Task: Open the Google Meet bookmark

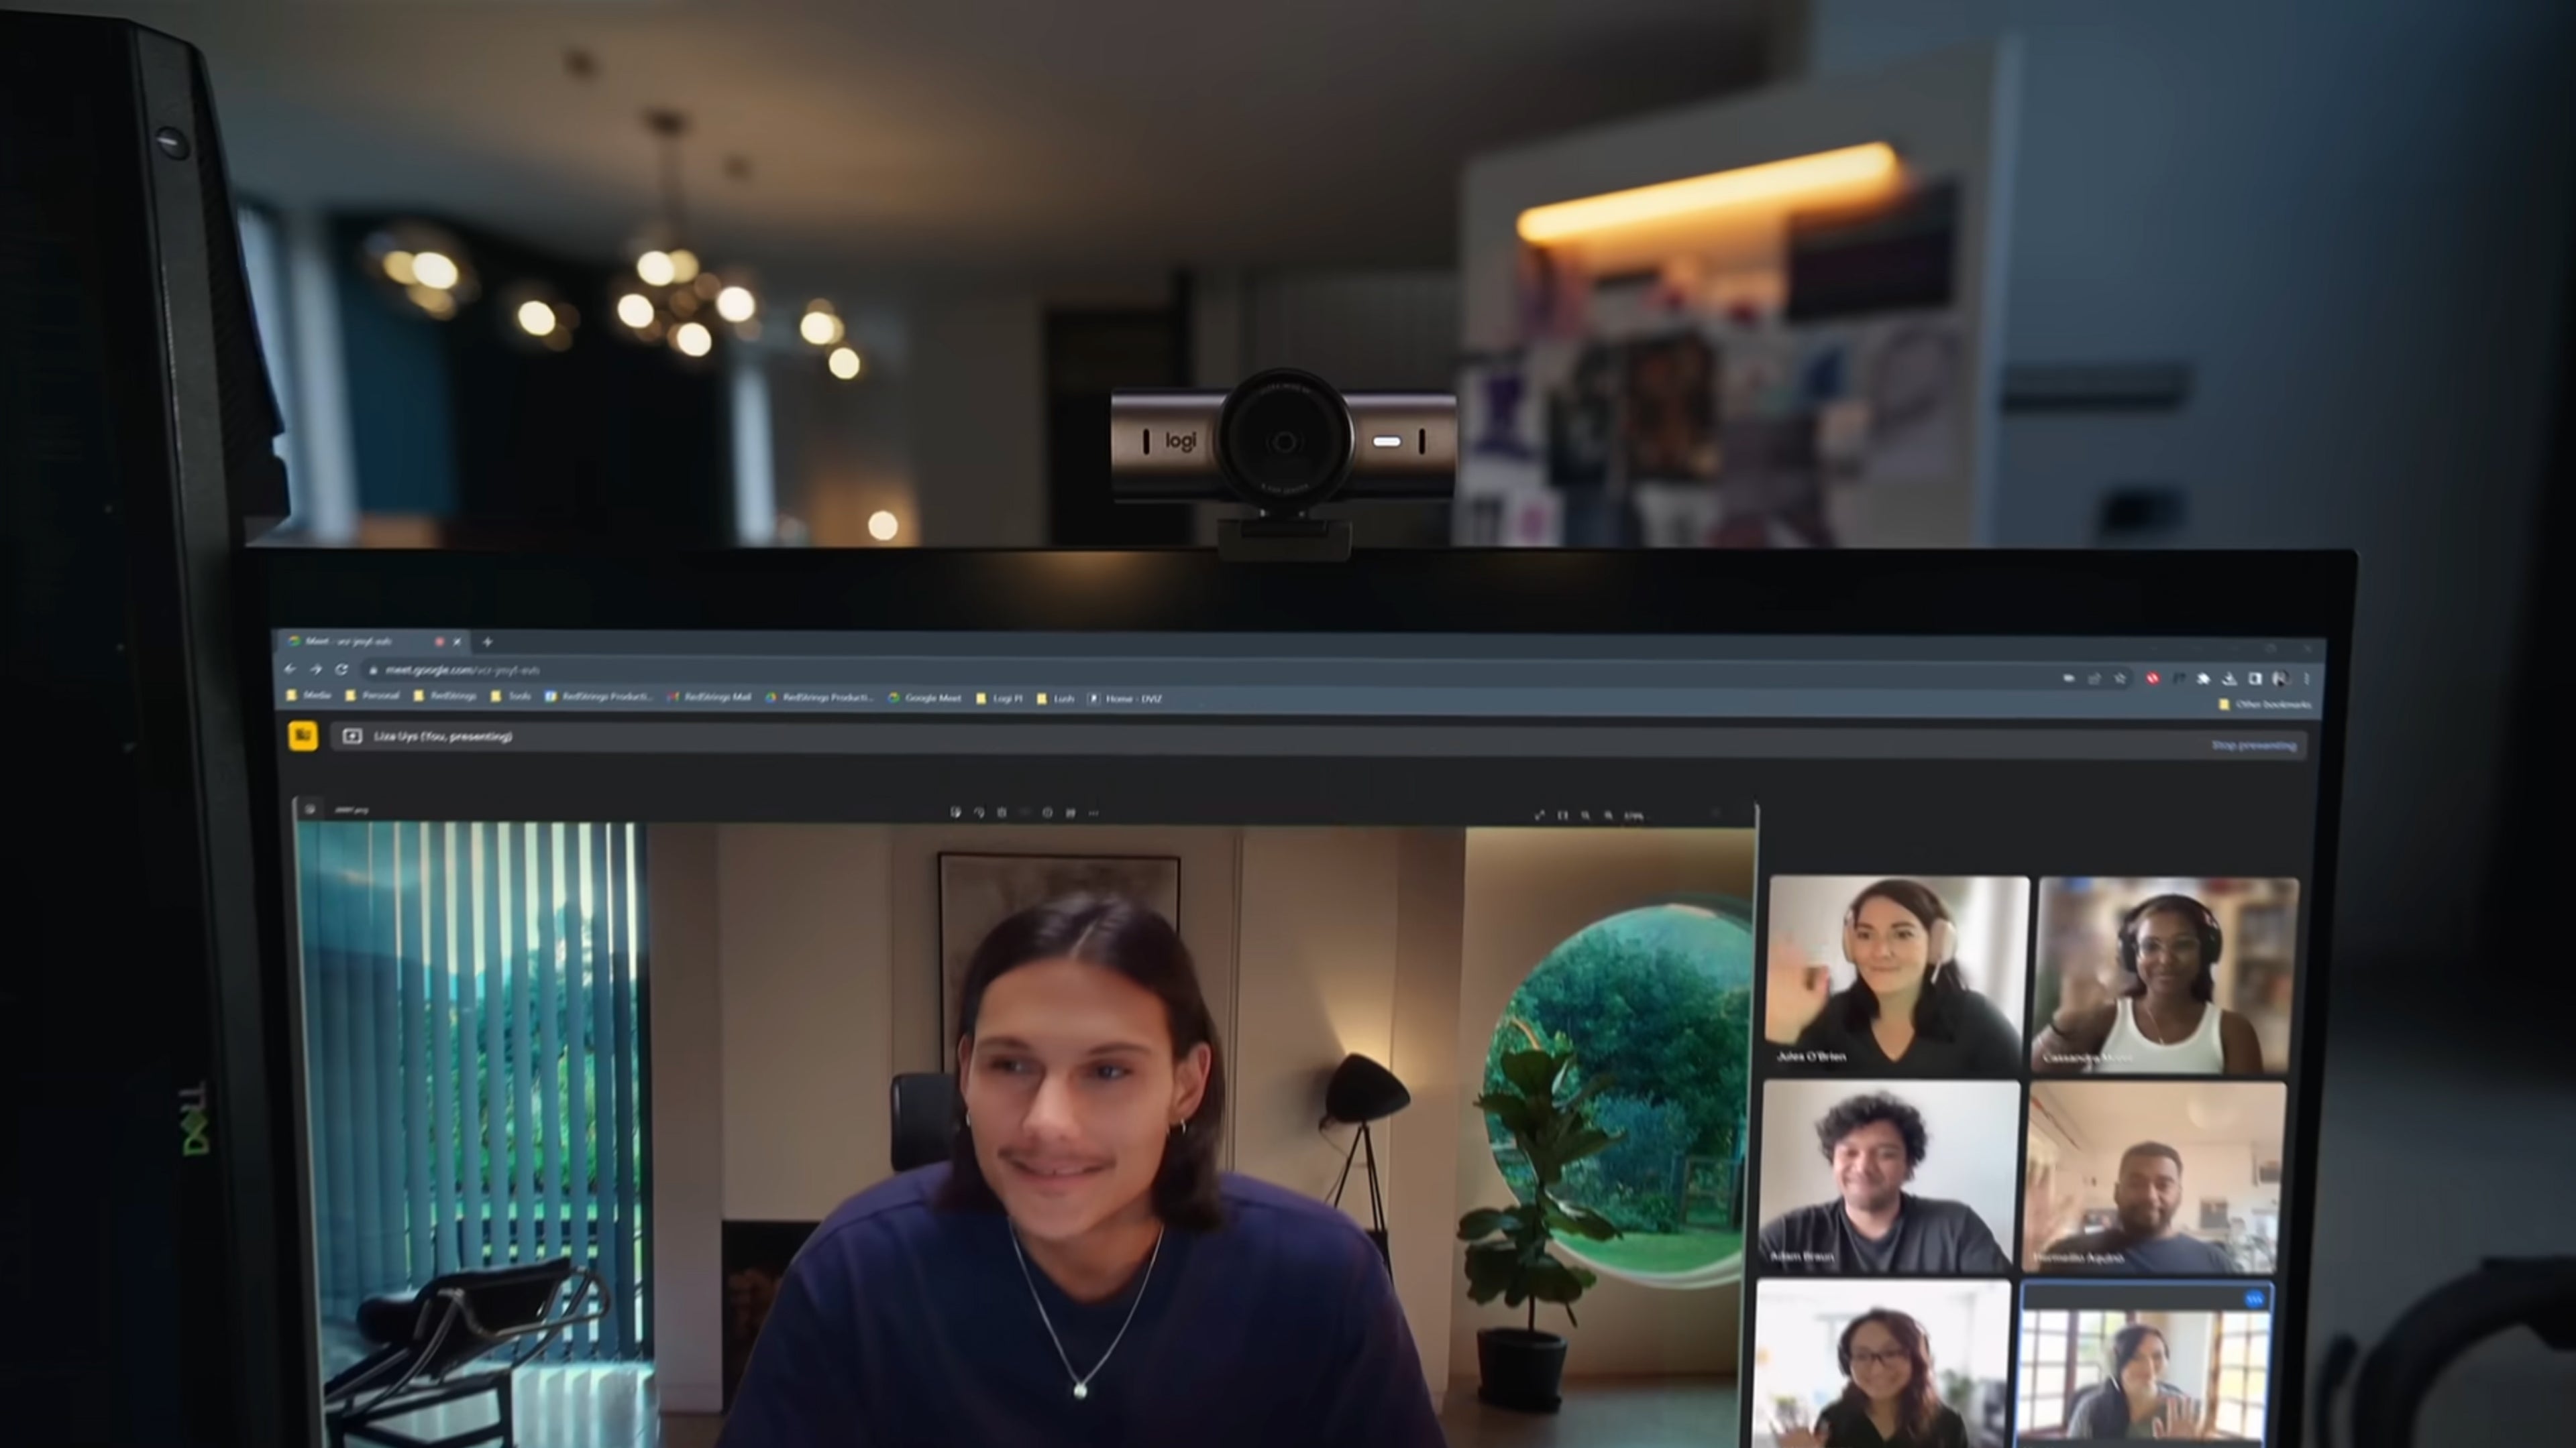Action: [924, 697]
